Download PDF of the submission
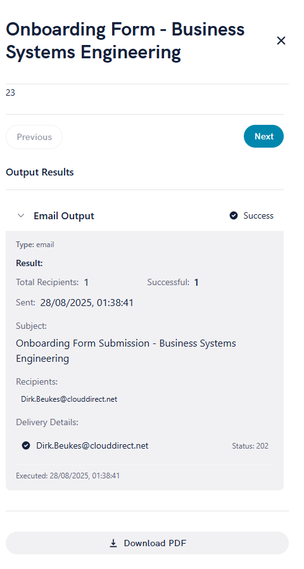The height and width of the screenshot is (569, 304). click(147, 543)
